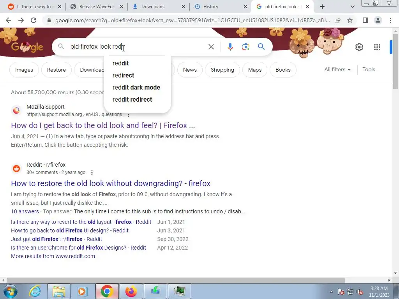Open options for the Mozilla Support result

pyautogui.click(x=129, y=115)
